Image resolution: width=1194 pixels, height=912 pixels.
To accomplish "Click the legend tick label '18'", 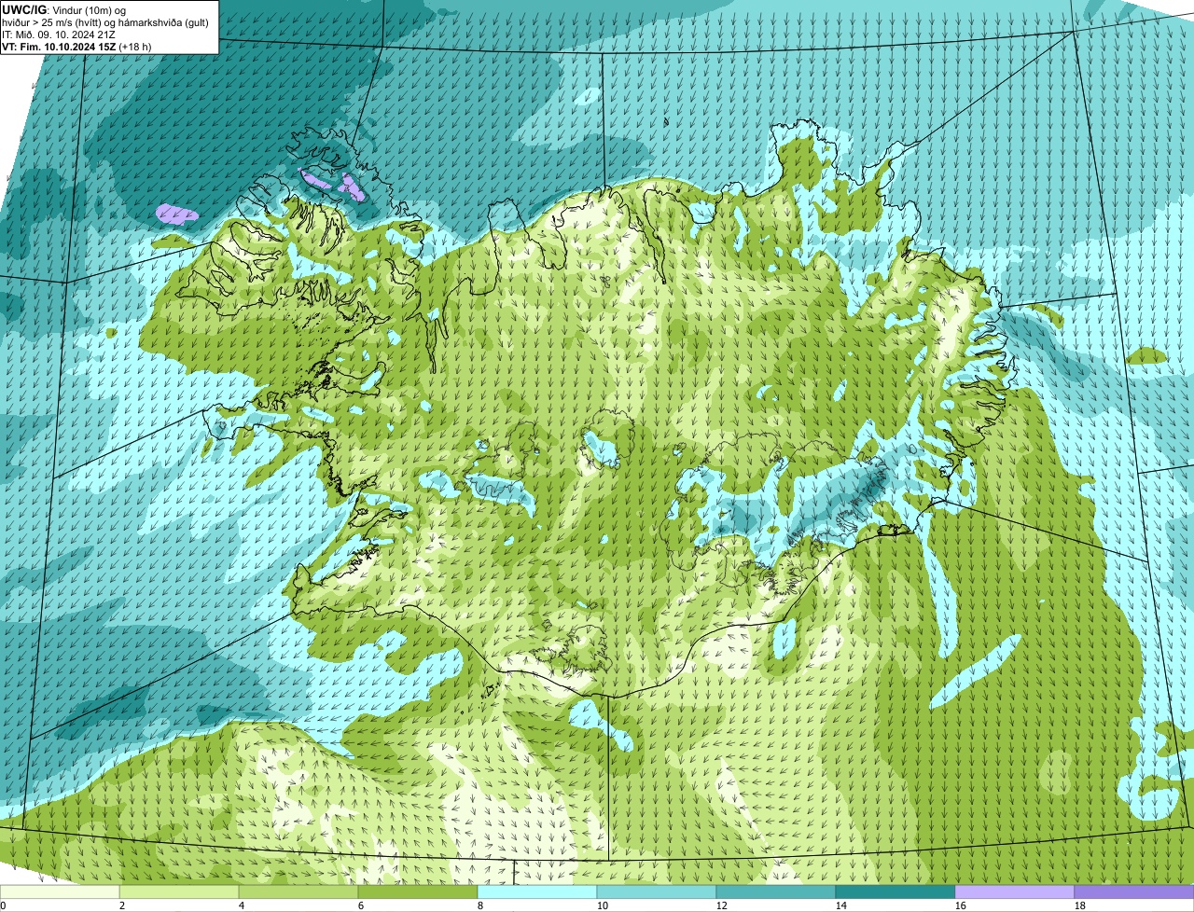I will coord(1080,905).
